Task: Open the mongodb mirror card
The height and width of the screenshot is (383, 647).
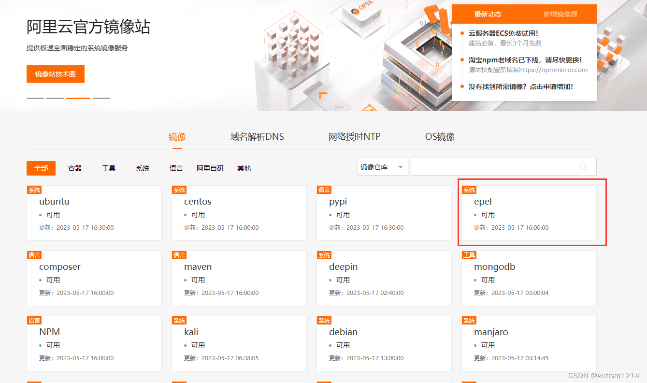Action: coord(529,278)
